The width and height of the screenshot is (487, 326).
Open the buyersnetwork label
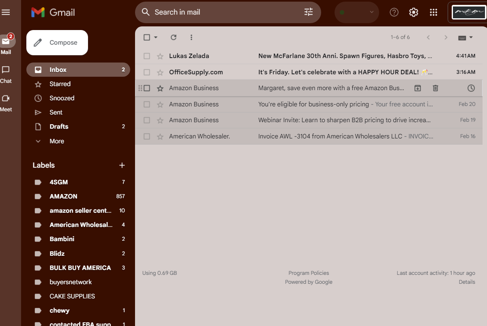click(78, 282)
